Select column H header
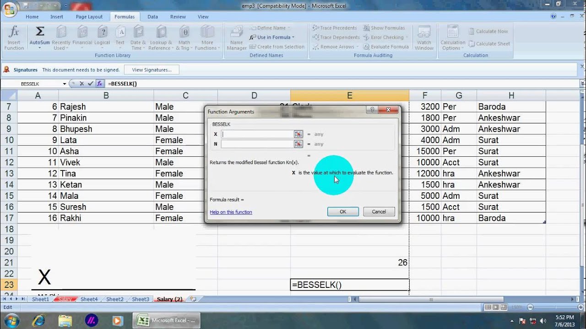586x329 pixels. coord(511,96)
